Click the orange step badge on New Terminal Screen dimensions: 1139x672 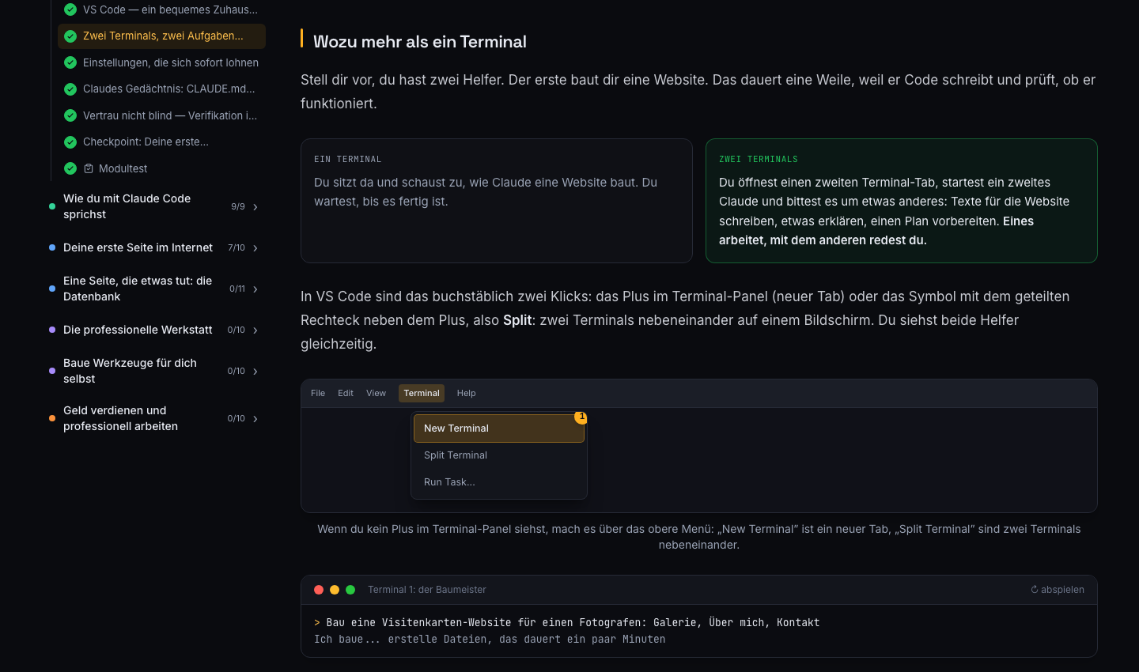[x=581, y=417]
